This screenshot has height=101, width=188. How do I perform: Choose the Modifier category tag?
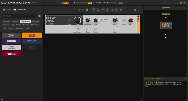point(26,25)
